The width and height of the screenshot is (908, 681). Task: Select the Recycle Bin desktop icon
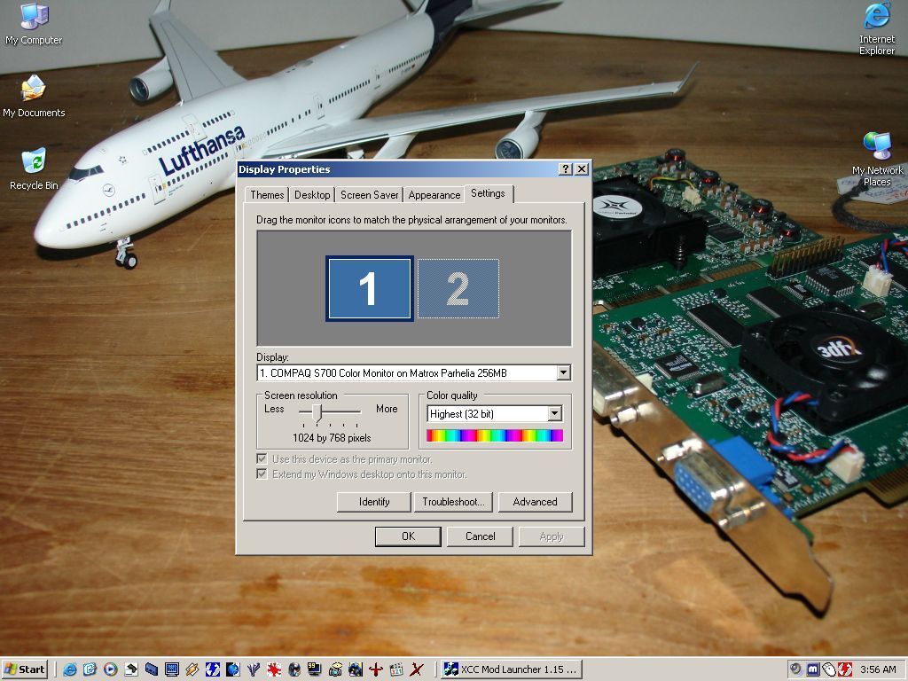point(34,169)
